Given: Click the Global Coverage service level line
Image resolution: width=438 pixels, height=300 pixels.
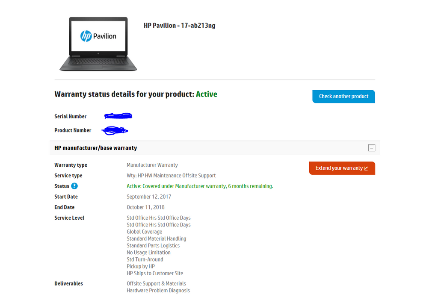Looking at the screenshot, I should 145,232.
